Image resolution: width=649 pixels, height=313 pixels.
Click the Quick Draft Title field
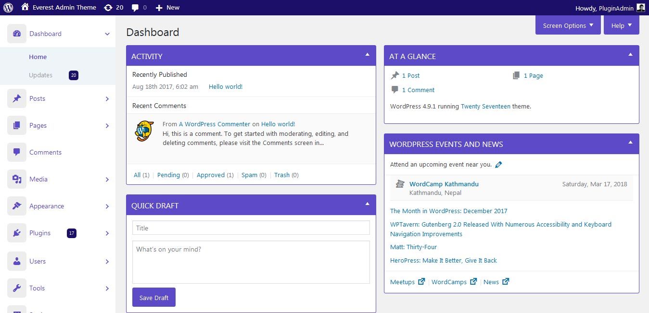point(251,228)
